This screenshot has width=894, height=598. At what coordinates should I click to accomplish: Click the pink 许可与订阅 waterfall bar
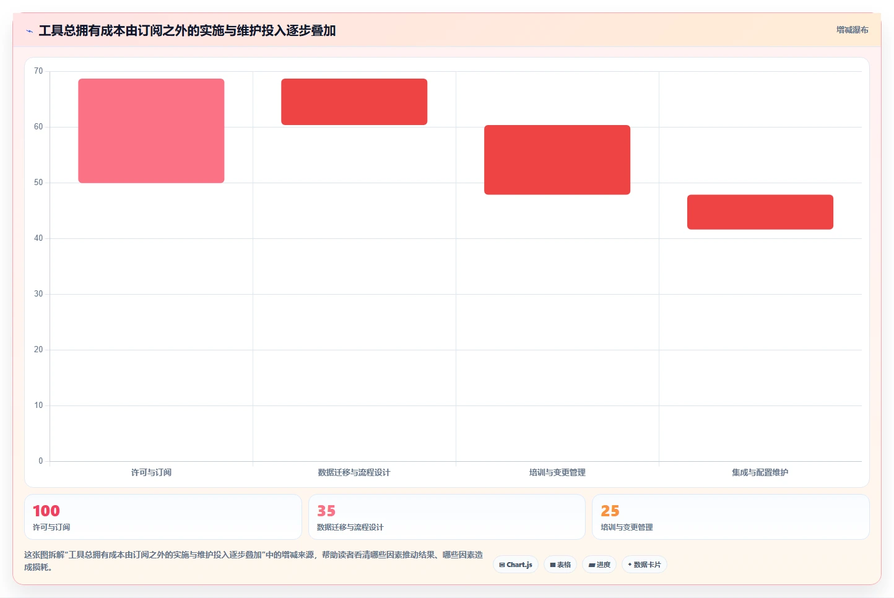click(151, 131)
